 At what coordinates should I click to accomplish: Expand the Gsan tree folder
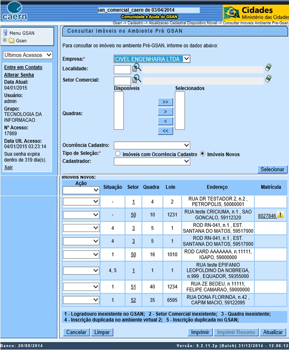click(5, 40)
